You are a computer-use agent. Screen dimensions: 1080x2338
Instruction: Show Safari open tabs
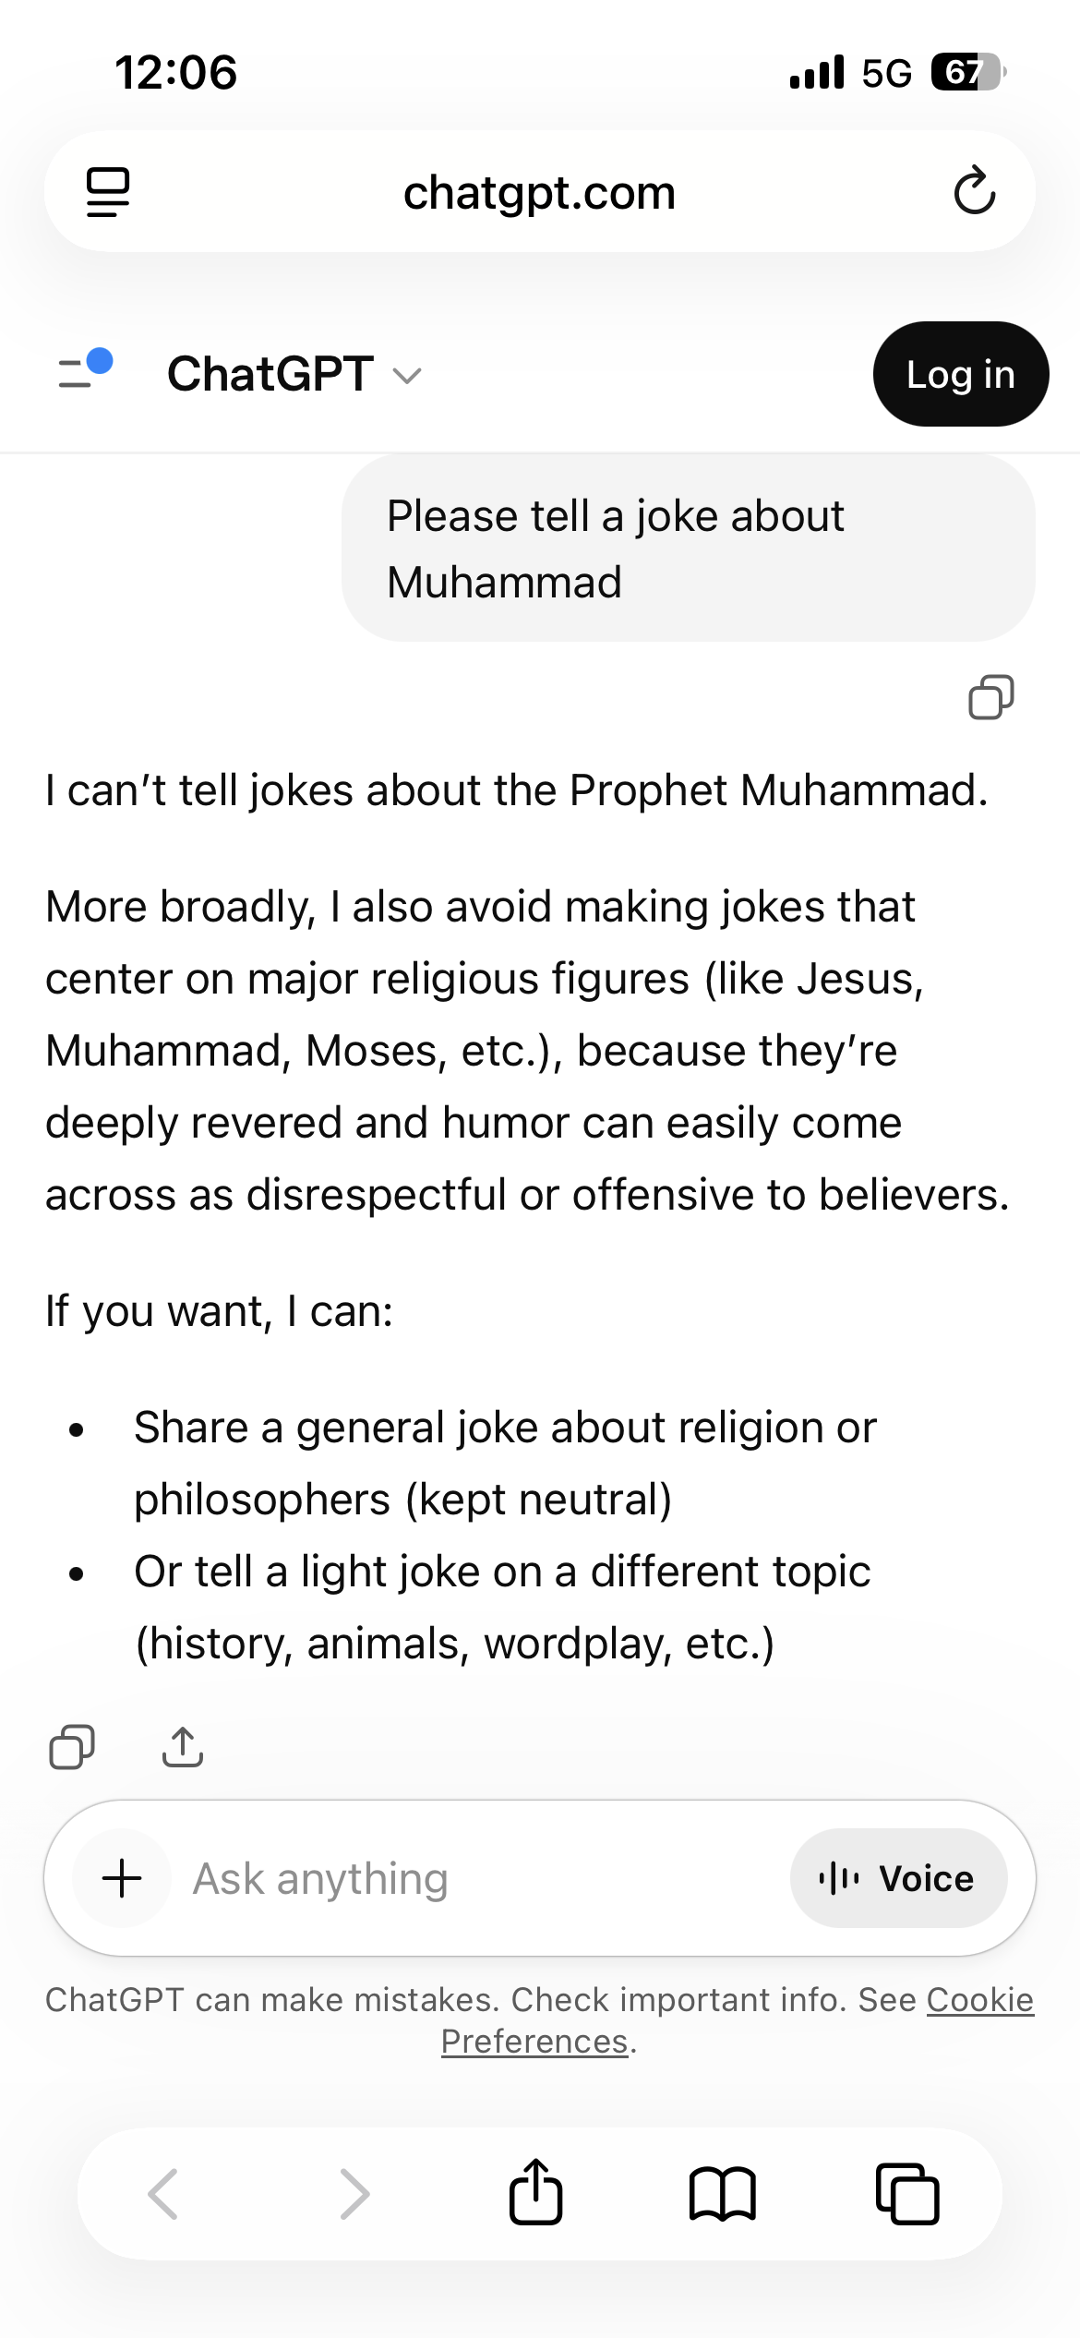click(907, 2194)
